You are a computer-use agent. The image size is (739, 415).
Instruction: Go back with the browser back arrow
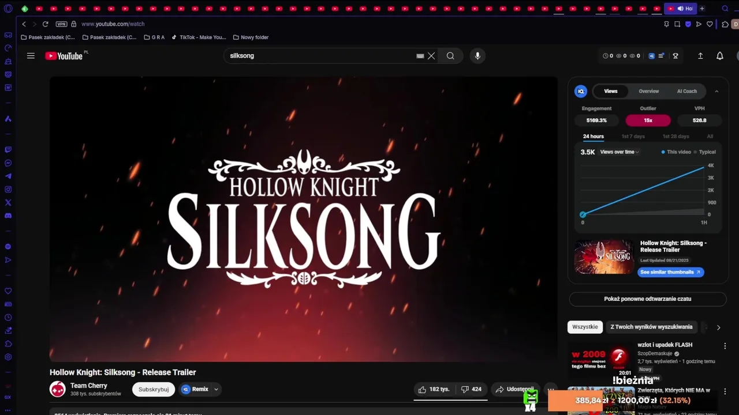coord(24,24)
